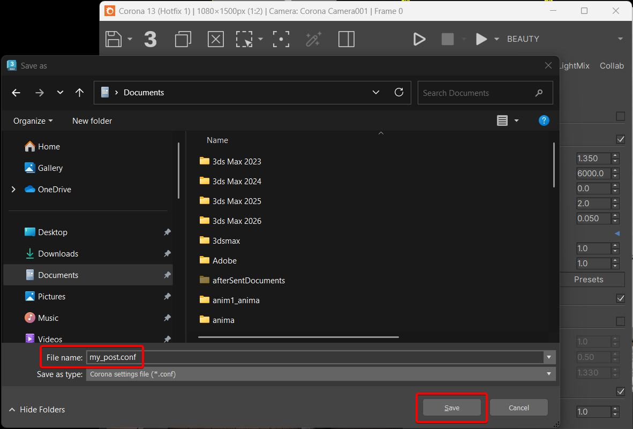The height and width of the screenshot is (429, 633).
Task: Click the File name input field
Action: 315,357
